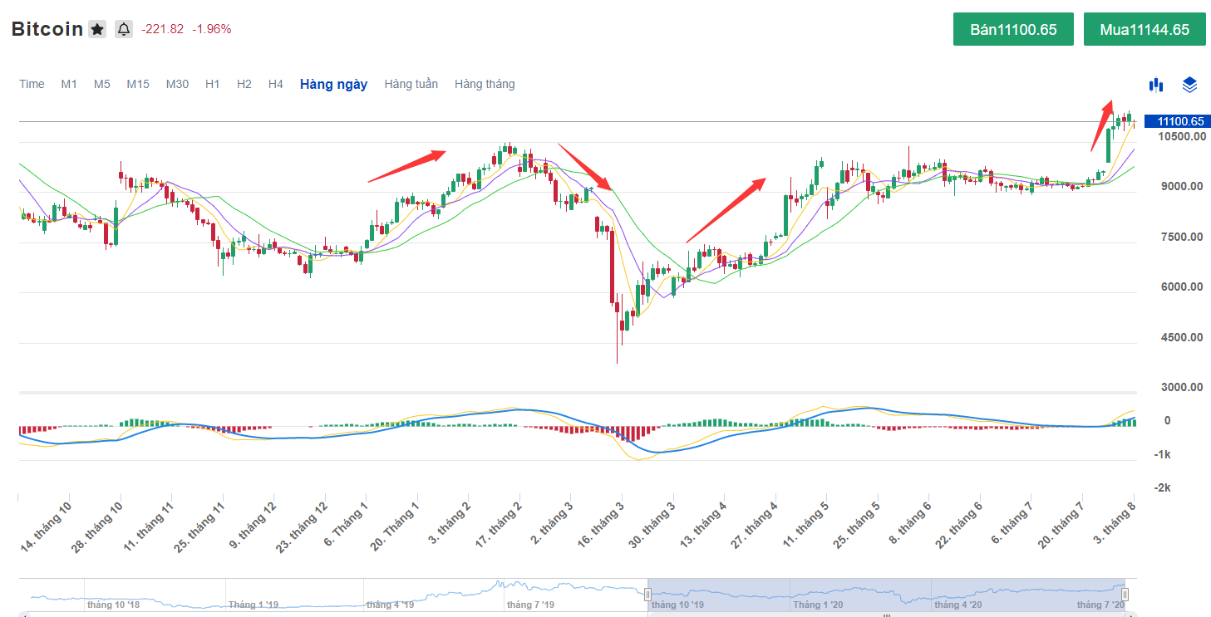The image size is (1211, 617).
Task: Click the left navigator range handle
Action: [647, 594]
